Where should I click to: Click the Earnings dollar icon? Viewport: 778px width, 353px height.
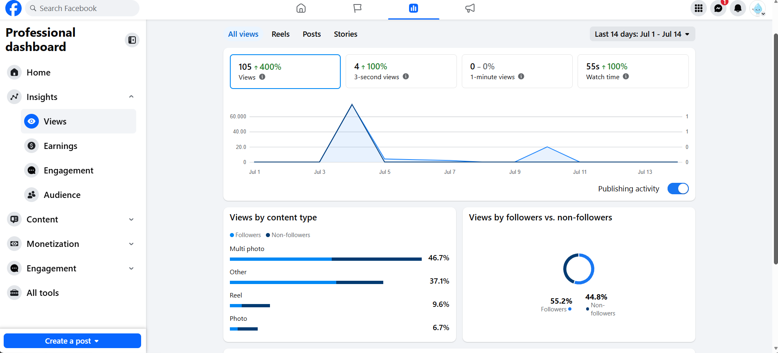point(31,146)
